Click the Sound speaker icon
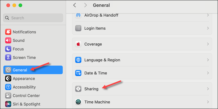This screenshot has width=218, height=109. [x=8, y=40]
